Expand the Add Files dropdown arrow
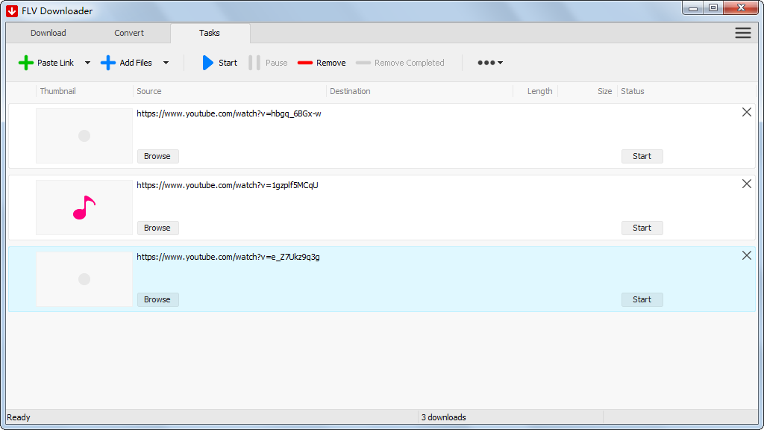The height and width of the screenshot is (430, 764). pyautogui.click(x=166, y=63)
